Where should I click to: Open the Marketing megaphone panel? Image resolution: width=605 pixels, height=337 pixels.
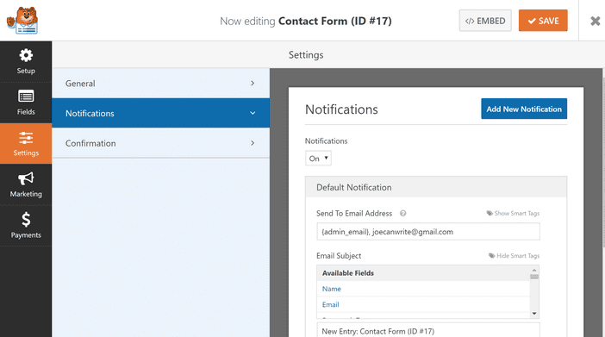pyautogui.click(x=26, y=185)
